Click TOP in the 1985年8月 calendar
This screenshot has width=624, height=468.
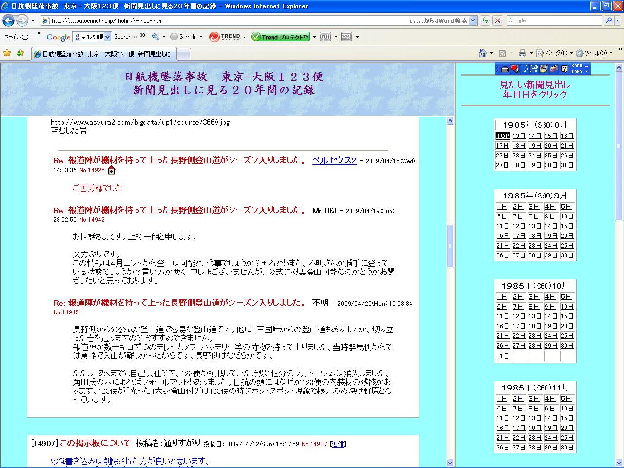[503, 136]
